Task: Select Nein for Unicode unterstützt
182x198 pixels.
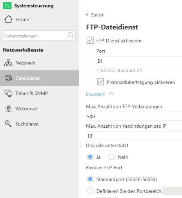Action: click(111, 157)
